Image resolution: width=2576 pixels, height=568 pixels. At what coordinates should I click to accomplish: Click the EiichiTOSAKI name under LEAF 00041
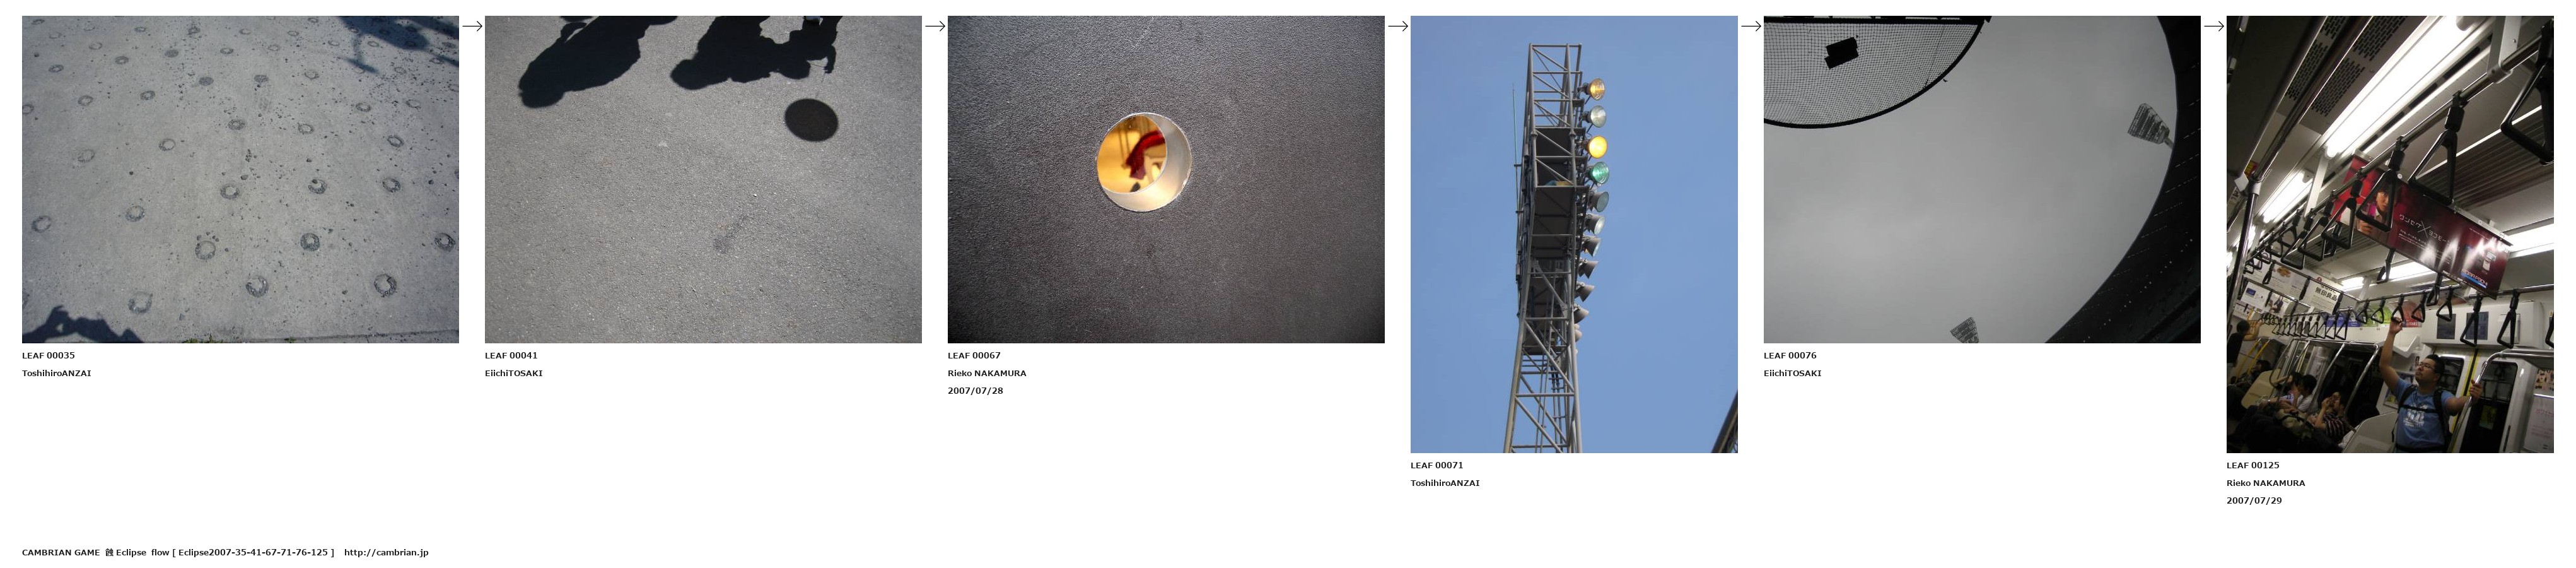tap(514, 374)
